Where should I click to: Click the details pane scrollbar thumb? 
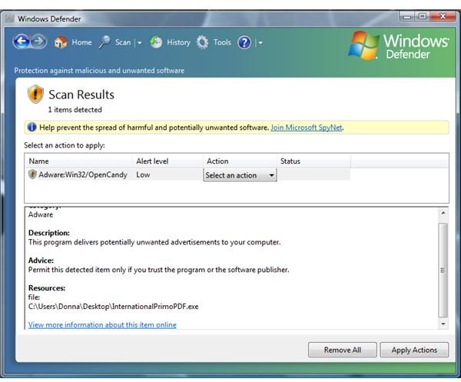443,270
